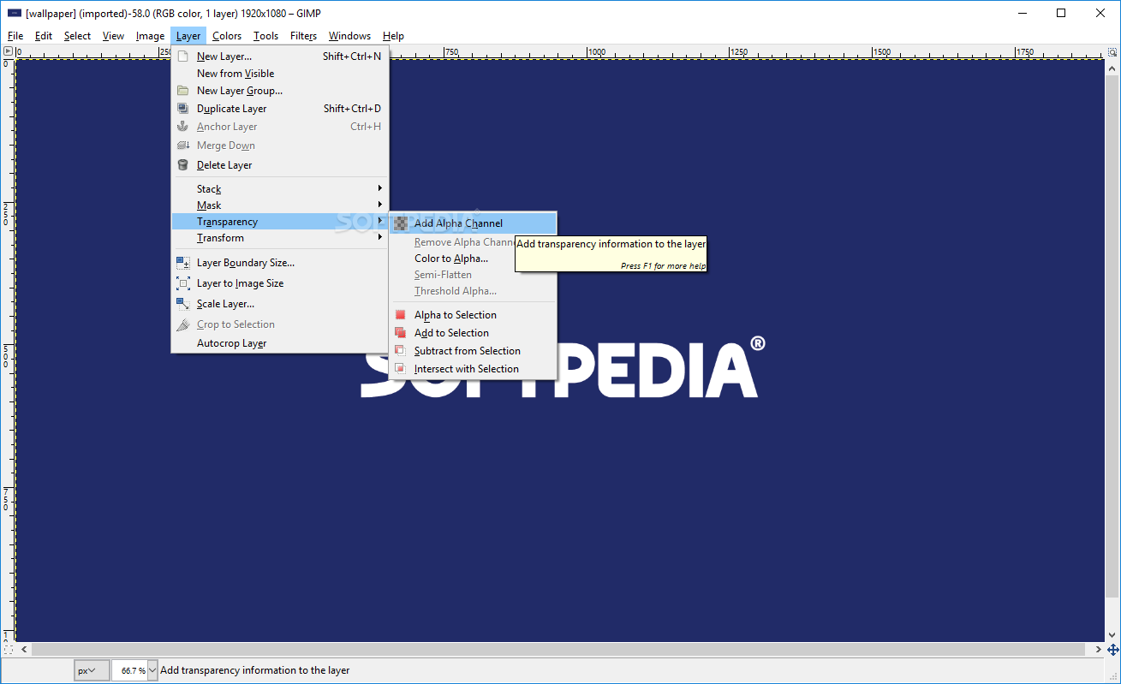Open the zoom percentage dropdown arrow

click(152, 671)
